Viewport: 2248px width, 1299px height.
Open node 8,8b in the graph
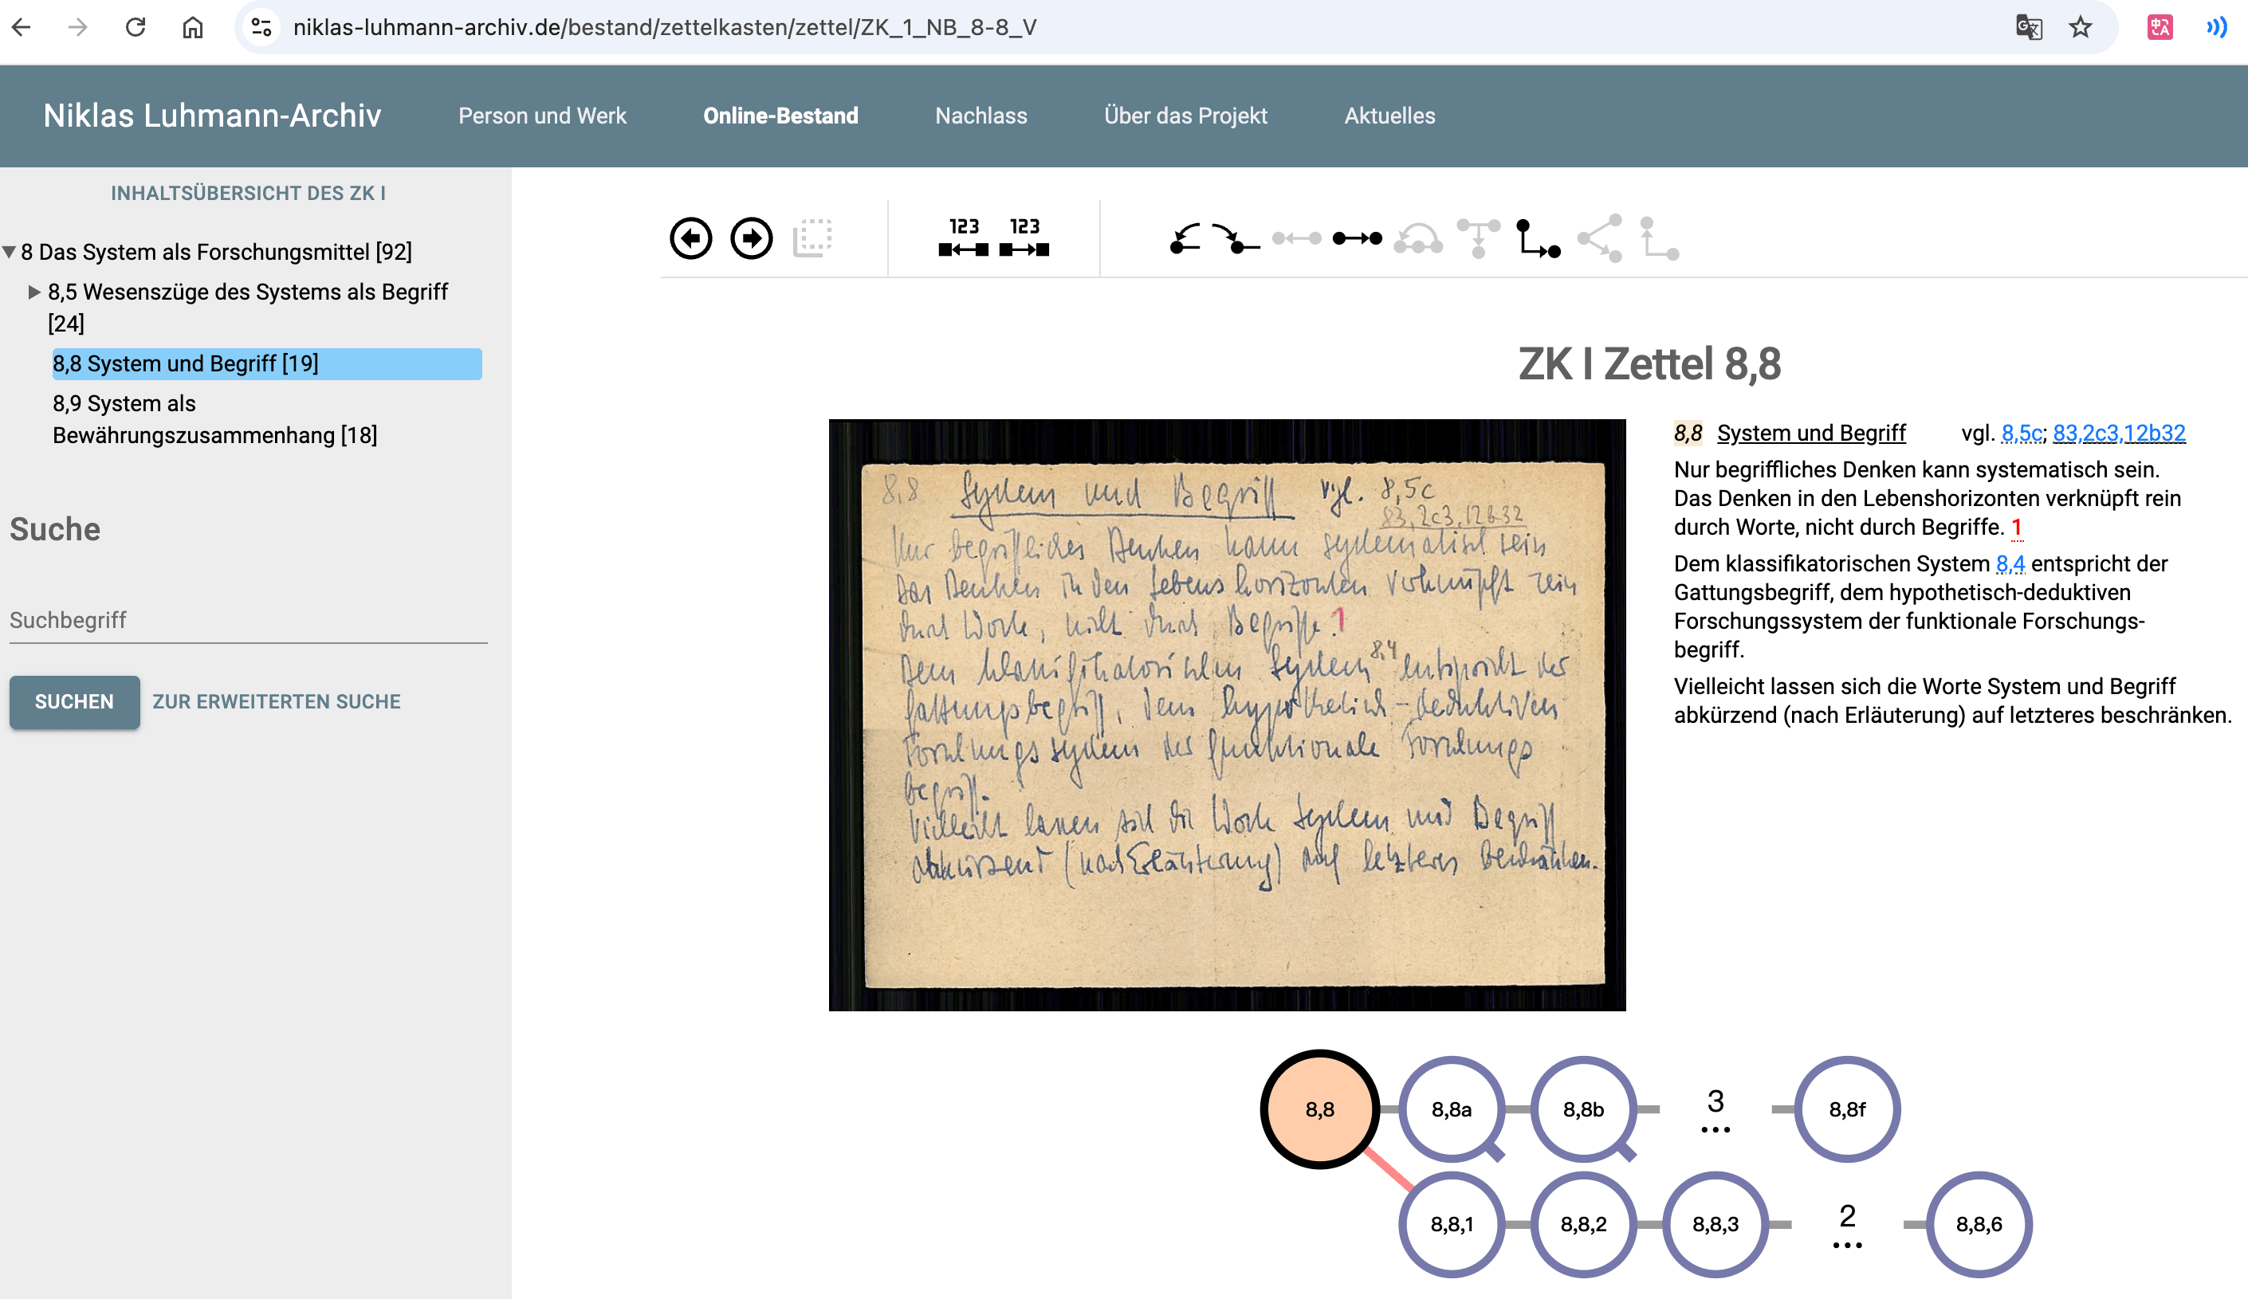tap(1583, 1109)
